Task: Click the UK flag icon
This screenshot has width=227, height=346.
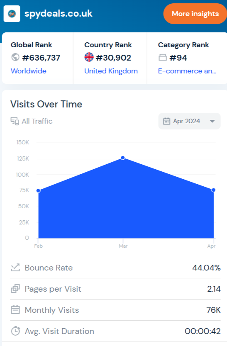Action: pyautogui.click(x=89, y=57)
